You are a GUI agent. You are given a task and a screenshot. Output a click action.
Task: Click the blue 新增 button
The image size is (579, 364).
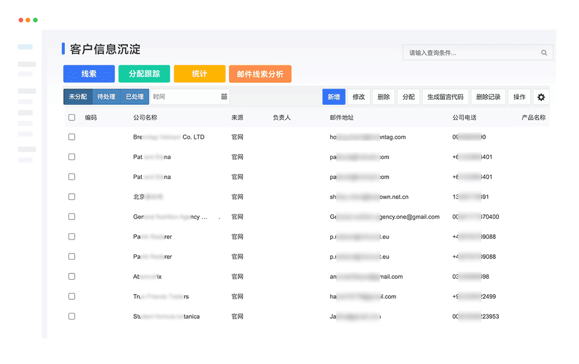point(334,97)
